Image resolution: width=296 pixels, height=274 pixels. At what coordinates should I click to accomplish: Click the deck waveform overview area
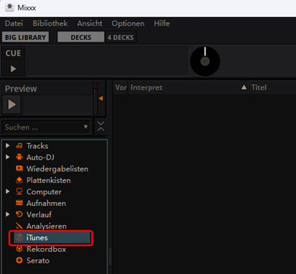(107, 61)
